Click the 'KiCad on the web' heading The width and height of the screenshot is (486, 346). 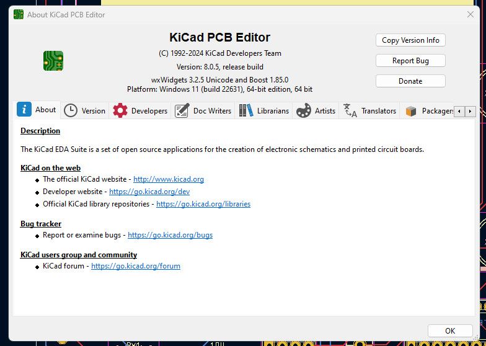click(x=51, y=168)
